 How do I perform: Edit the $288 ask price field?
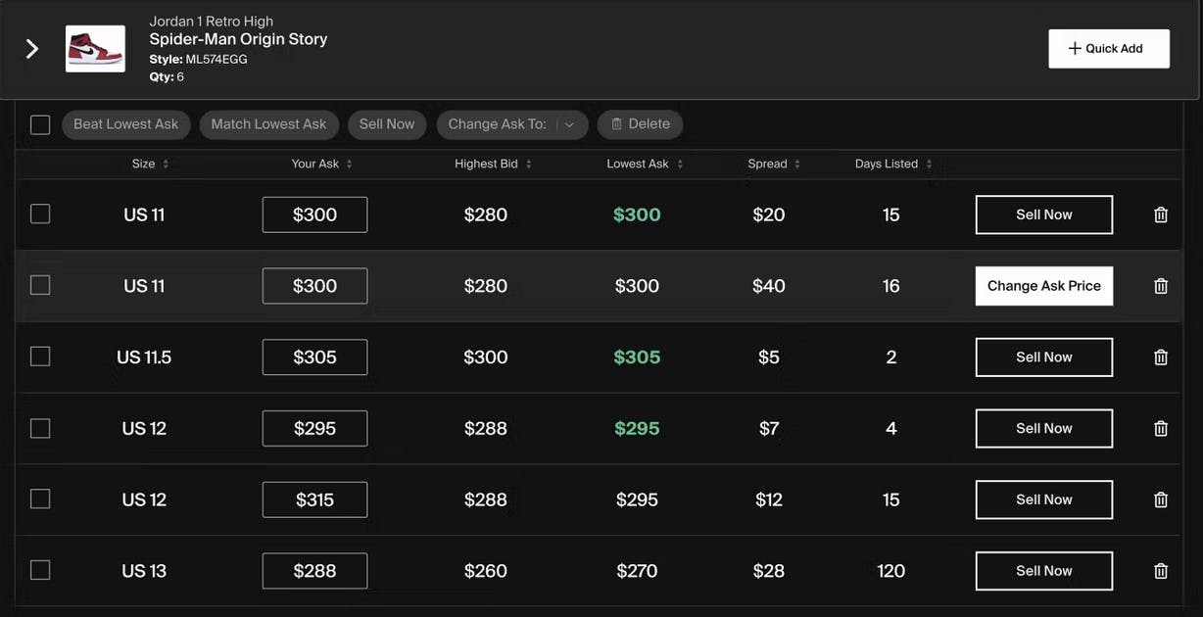tap(314, 571)
